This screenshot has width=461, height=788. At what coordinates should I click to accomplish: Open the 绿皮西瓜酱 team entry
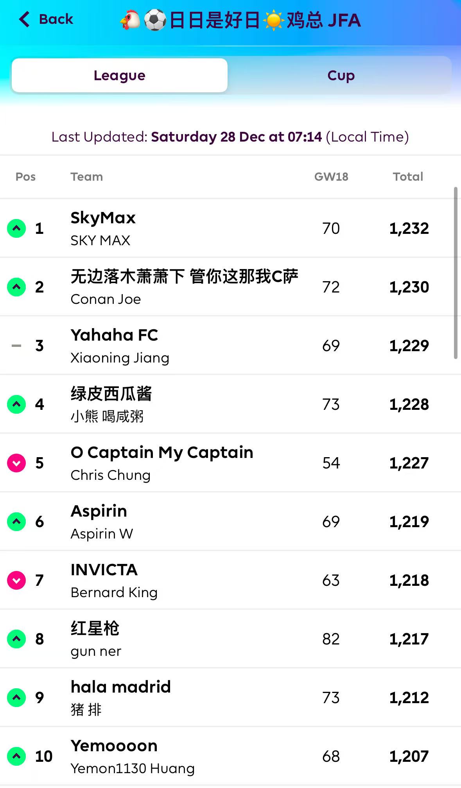click(111, 394)
